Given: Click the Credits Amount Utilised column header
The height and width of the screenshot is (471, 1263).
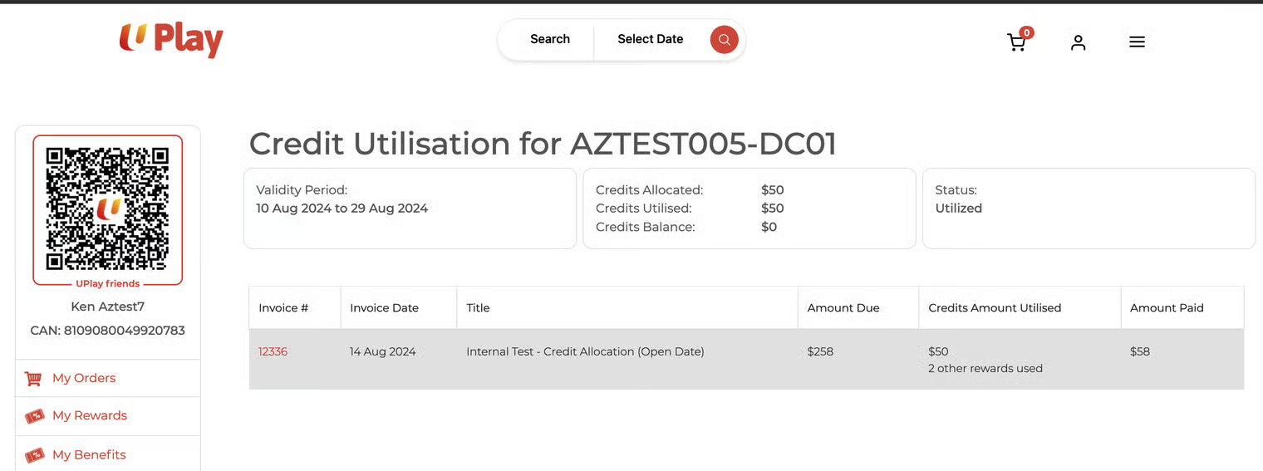Looking at the screenshot, I should click(x=995, y=307).
